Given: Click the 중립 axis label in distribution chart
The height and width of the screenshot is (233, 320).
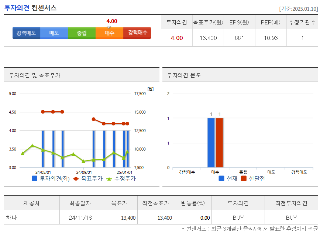Looking at the screenshot, I should click(x=243, y=172).
